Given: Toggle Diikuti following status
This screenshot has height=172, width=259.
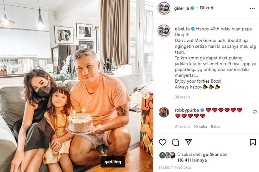Looking at the screenshot, I should click(x=207, y=8).
